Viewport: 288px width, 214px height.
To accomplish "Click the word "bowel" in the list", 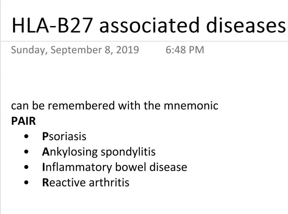I will pyautogui.click(x=131, y=167).
